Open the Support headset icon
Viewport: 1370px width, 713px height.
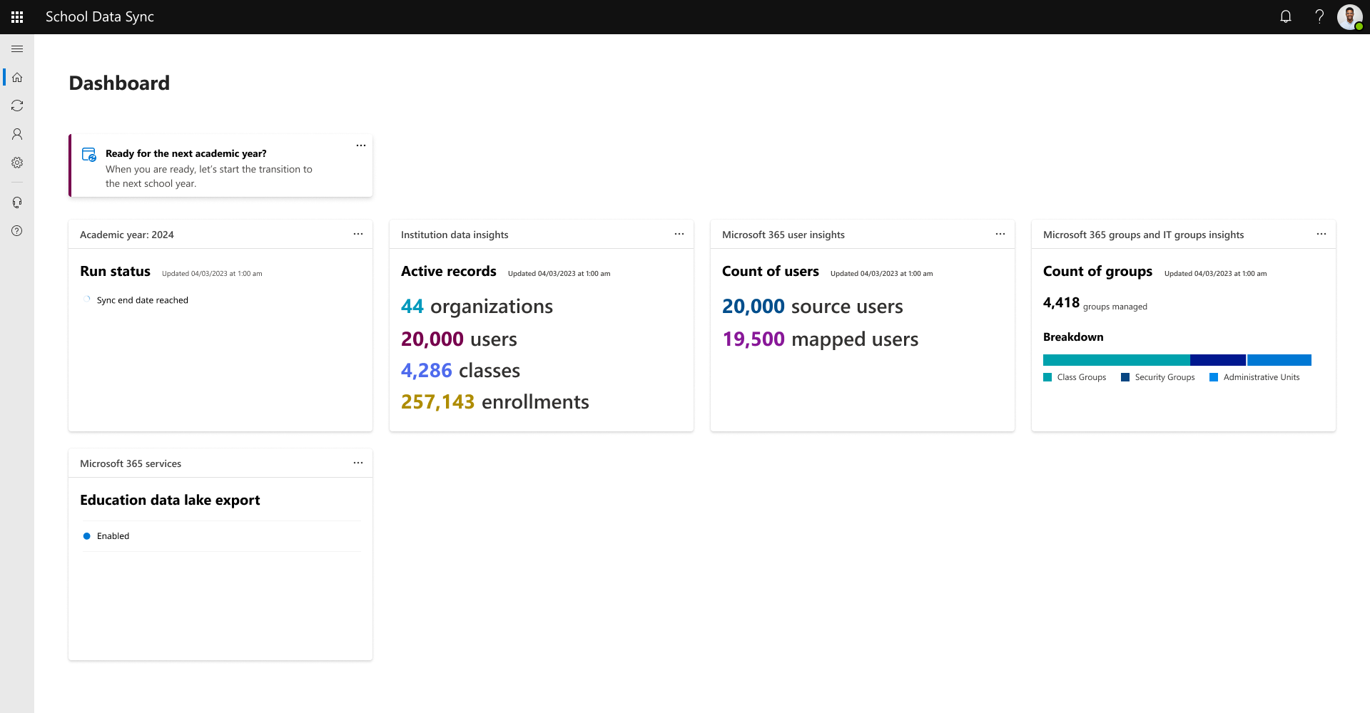[17, 202]
